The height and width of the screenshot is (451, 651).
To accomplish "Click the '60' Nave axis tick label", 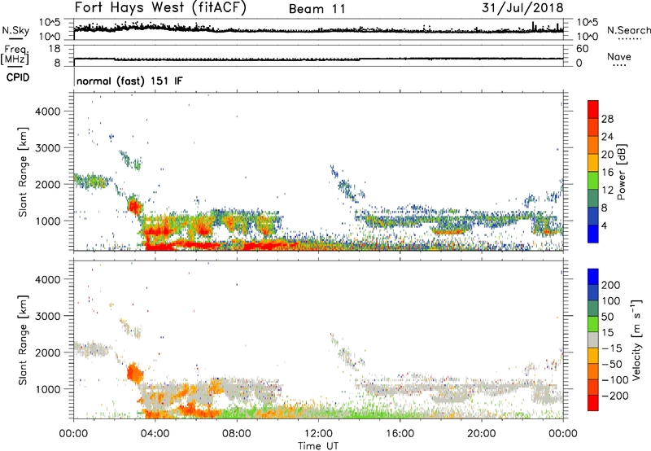I will pos(582,49).
